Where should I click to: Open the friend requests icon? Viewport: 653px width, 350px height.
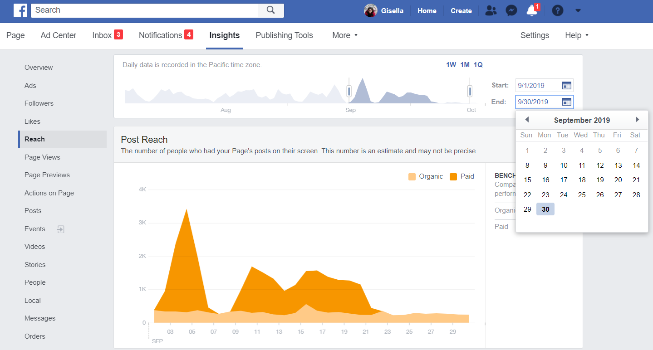pos(491,11)
